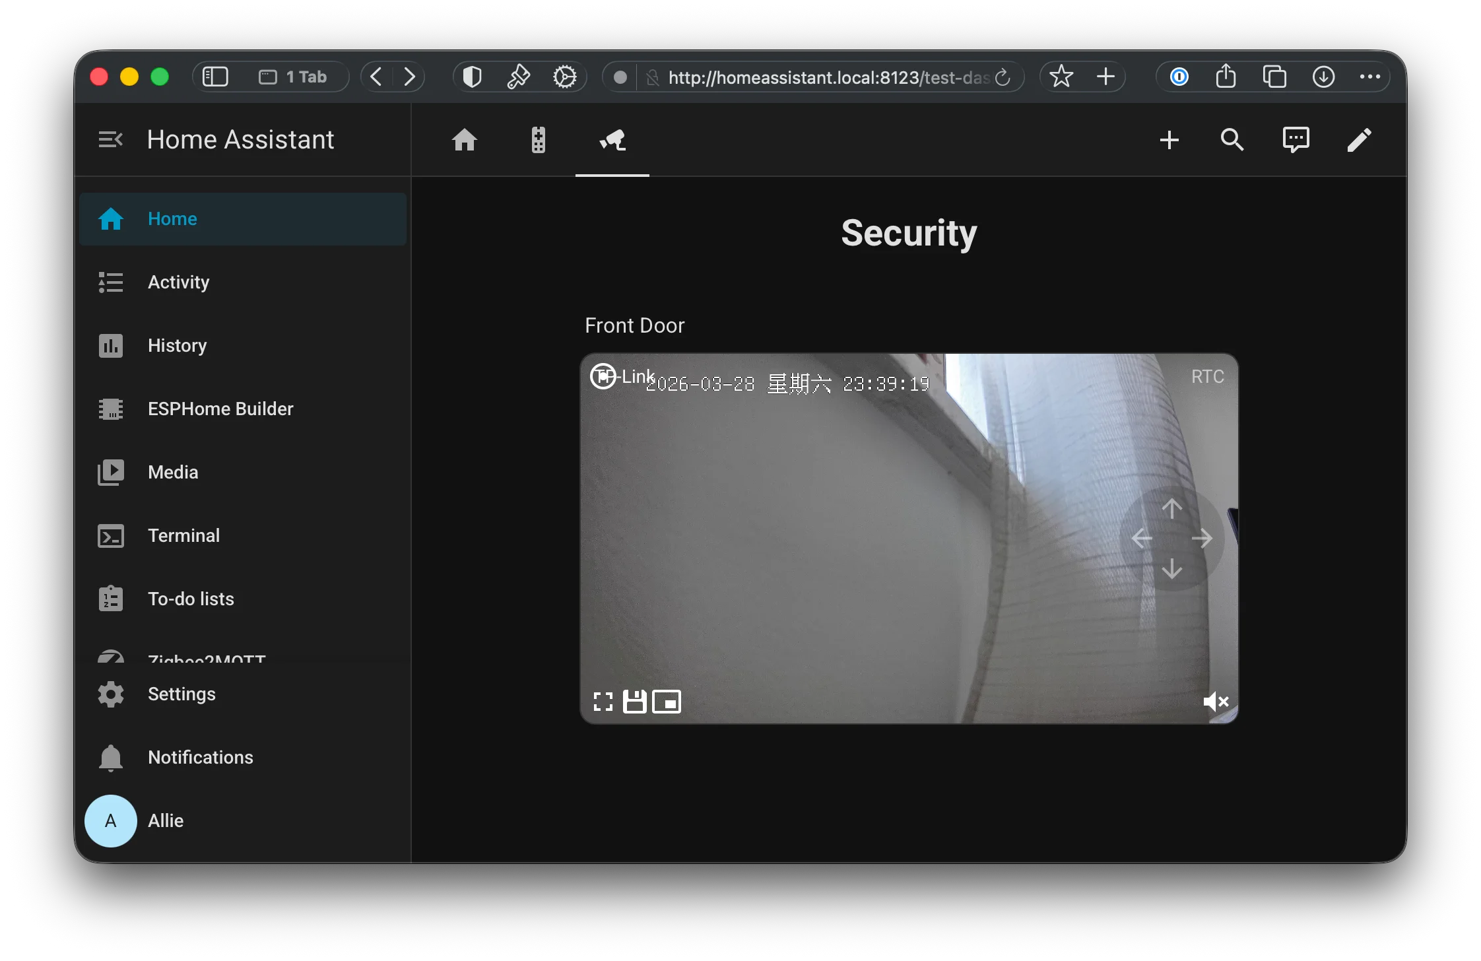The height and width of the screenshot is (961, 1481).
Task: Unmute the Front Door camera audio
Action: [1215, 702]
